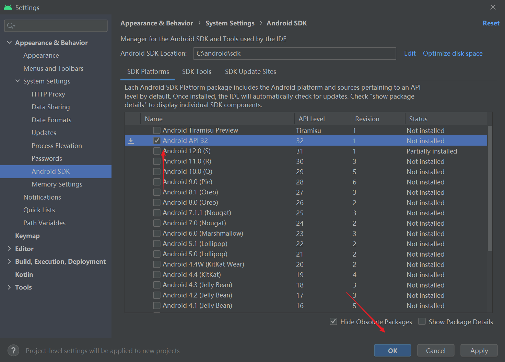Image resolution: width=505 pixels, height=362 pixels.
Task: Click the Apply button
Action: tap(479, 350)
